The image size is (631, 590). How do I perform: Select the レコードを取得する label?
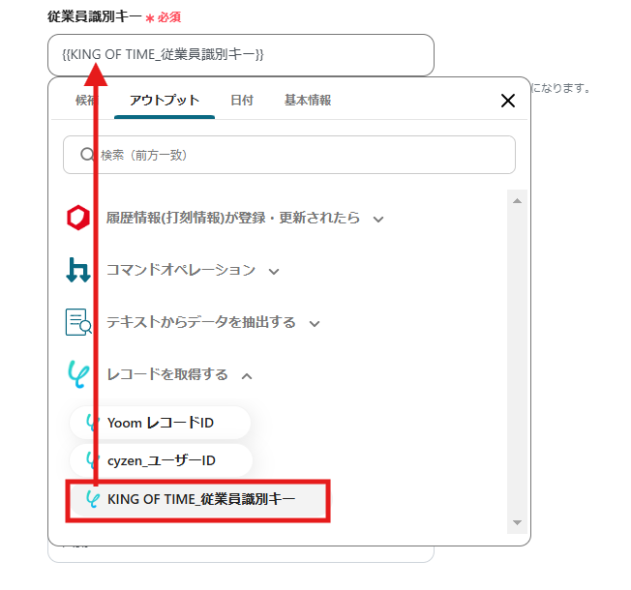click(x=167, y=374)
